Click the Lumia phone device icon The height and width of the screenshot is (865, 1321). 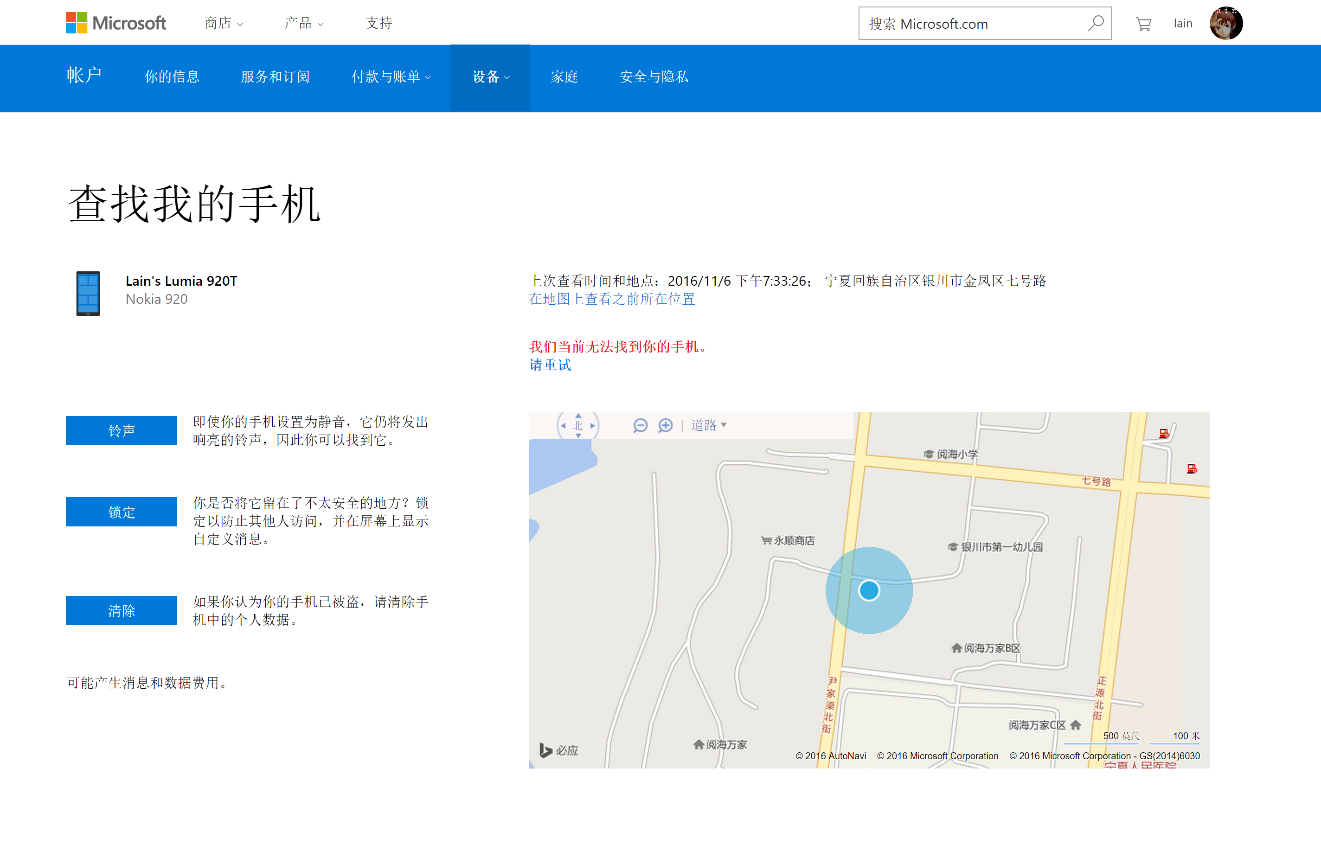point(88,294)
